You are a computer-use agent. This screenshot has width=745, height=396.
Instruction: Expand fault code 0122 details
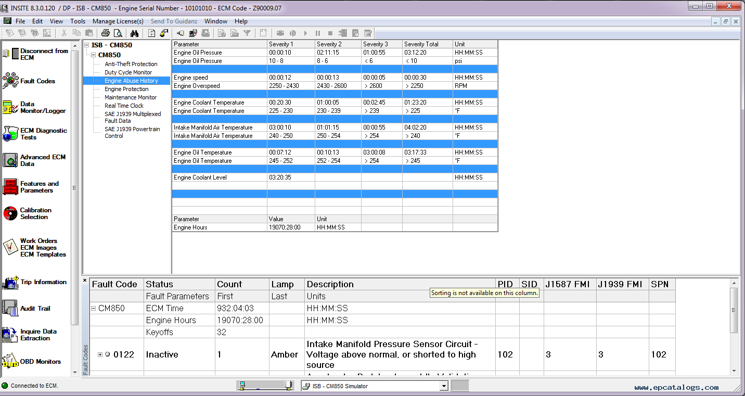pos(99,354)
